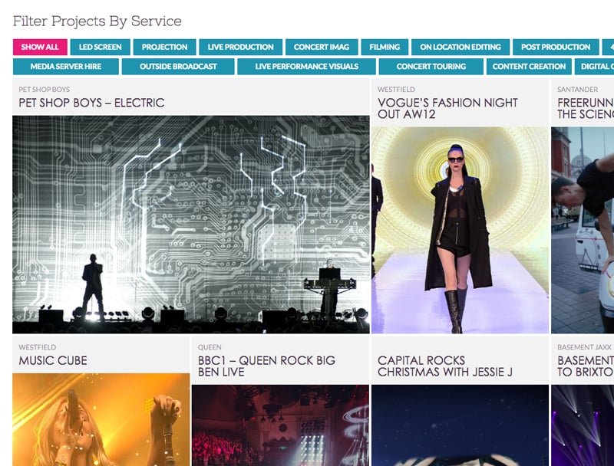Screen dimensions: 614x466
Task: Filter projects by LED Screen
Action: 100,48
